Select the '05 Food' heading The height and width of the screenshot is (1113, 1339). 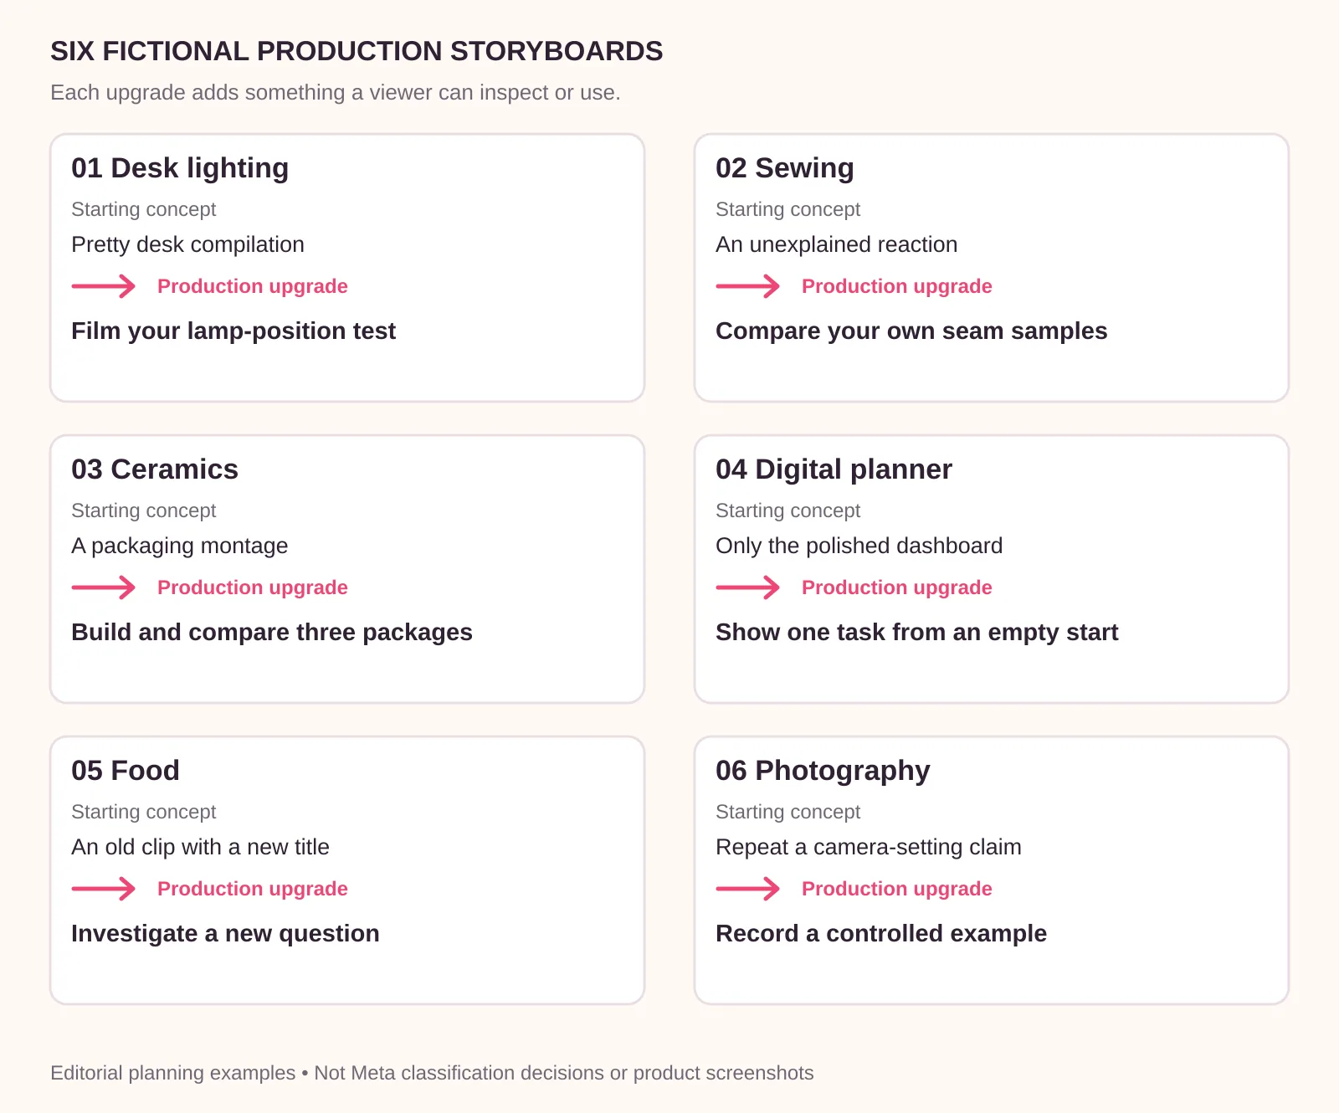click(x=126, y=771)
